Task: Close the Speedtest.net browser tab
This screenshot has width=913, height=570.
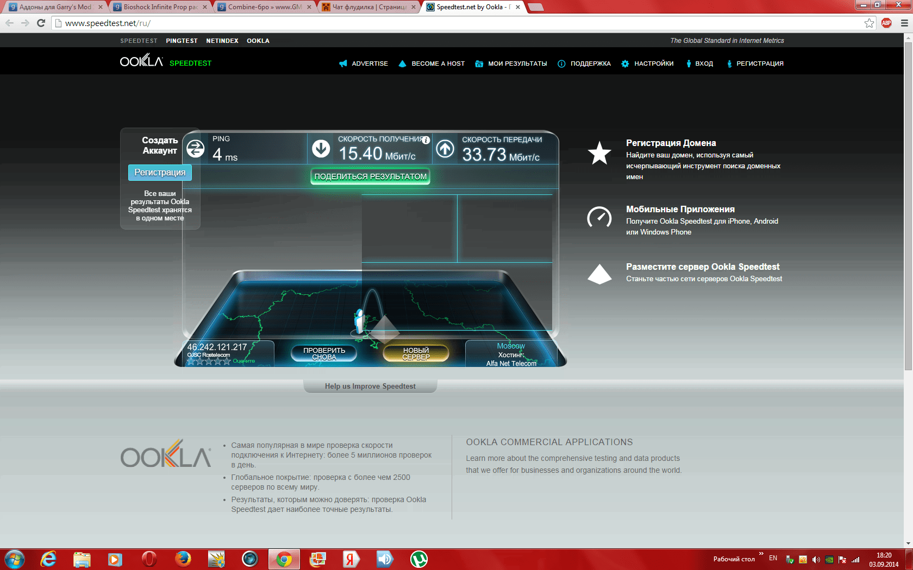Action: 518,7
